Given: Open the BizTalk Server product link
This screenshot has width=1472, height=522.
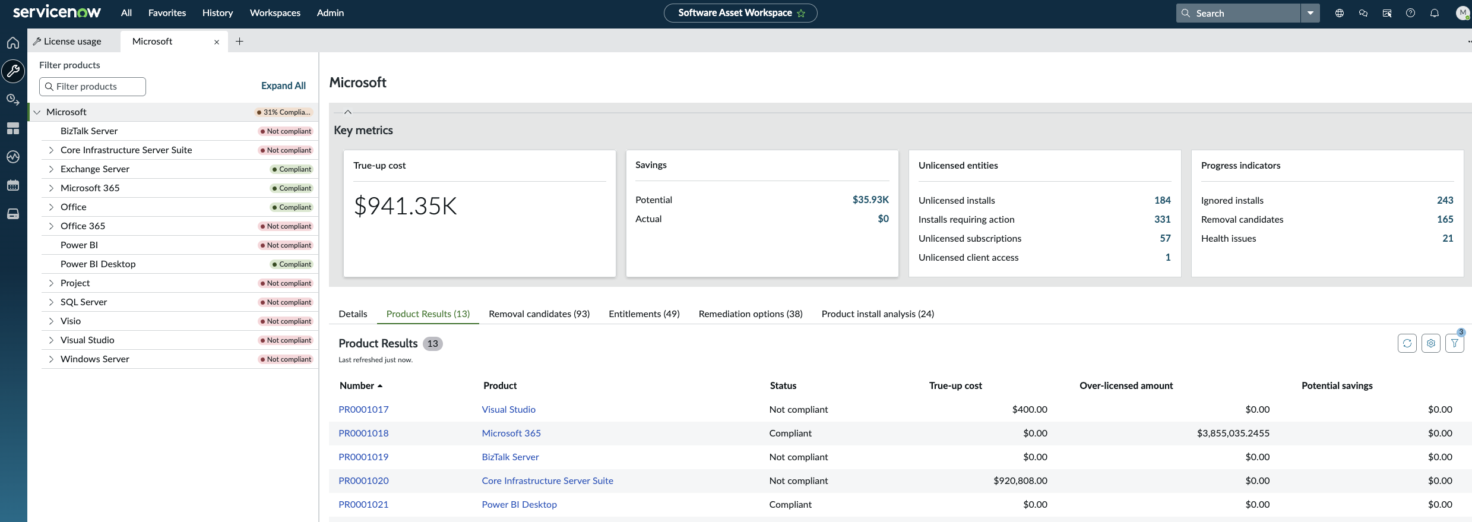Looking at the screenshot, I should click(x=511, y=457).
